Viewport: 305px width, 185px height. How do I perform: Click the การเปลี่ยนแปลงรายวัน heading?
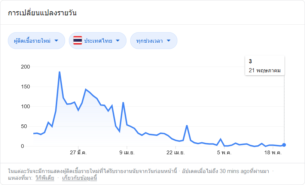[x=42, y=13]
